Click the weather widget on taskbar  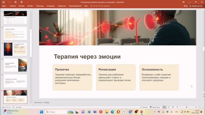(11, 112)
